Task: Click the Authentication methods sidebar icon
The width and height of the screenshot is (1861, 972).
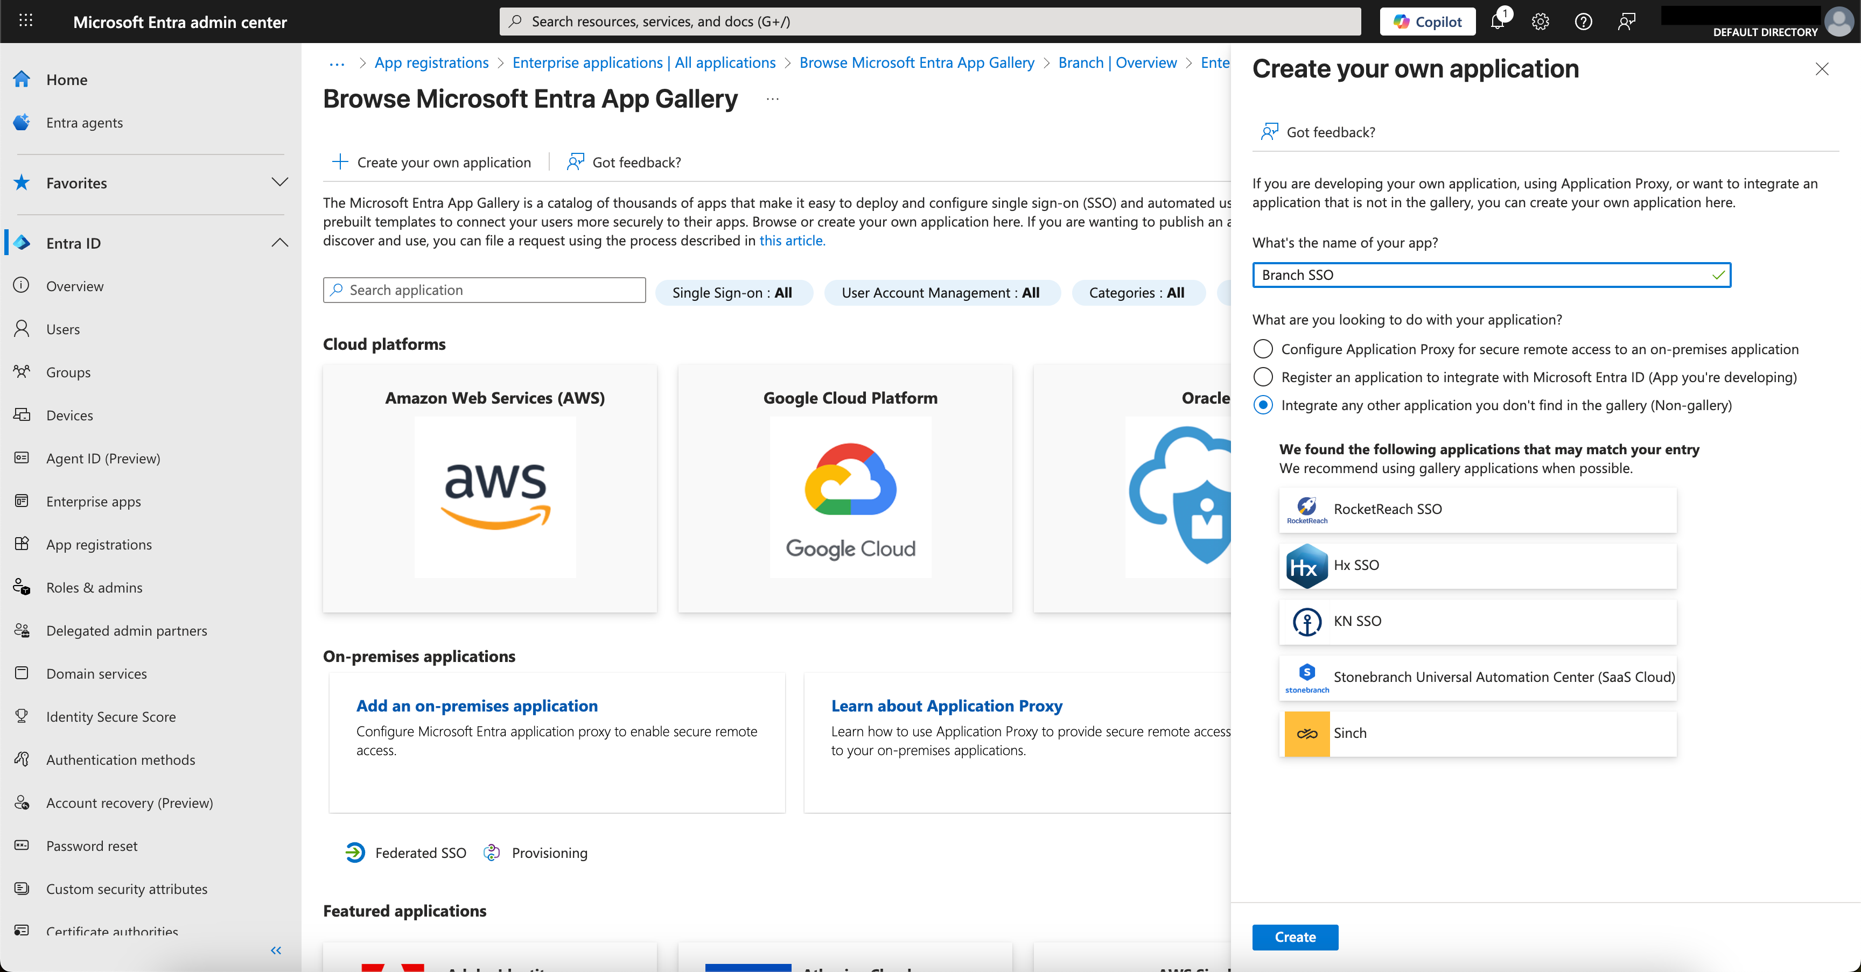Action: point(22,759)
